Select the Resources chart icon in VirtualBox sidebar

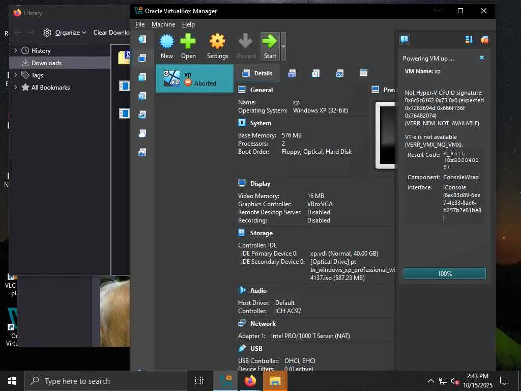(x=142, y=153)
